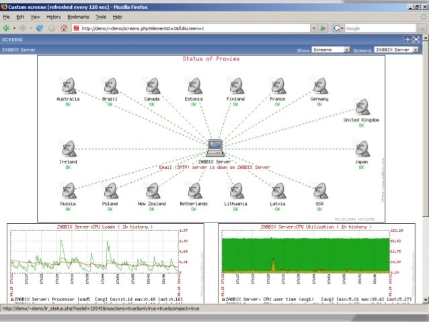
Task: Select the Netherlands proxy dish icon
Action: [x=194, y=191]
